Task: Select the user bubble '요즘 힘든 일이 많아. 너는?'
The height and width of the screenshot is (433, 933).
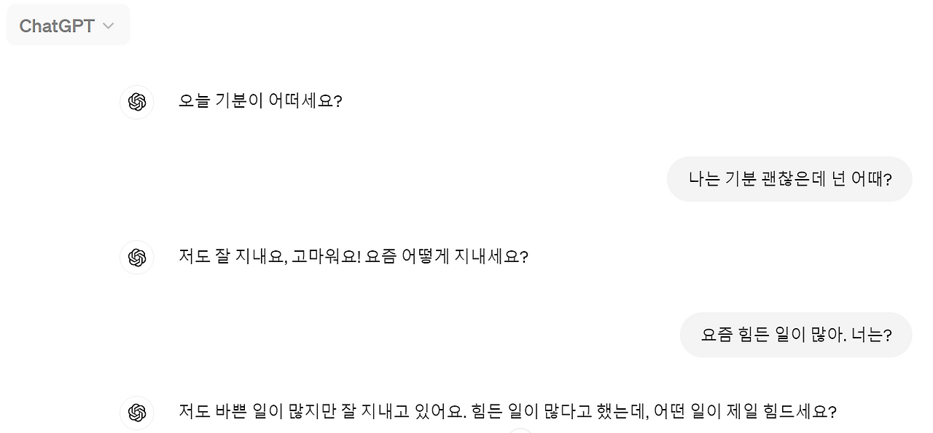Action: 796,335
